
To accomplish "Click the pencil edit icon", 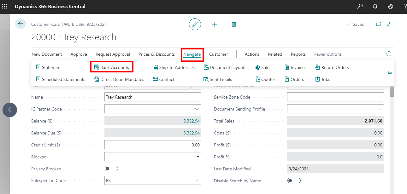I will tap(195, 24).
